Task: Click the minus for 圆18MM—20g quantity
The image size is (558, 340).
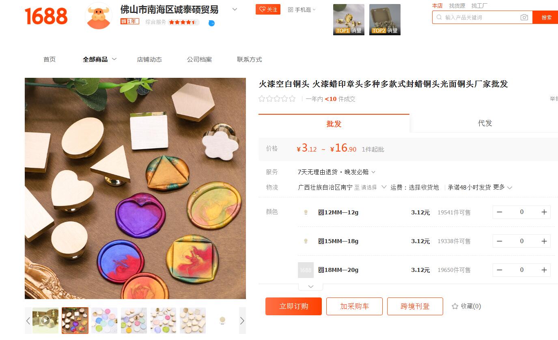Action: [x=500, y=270]
